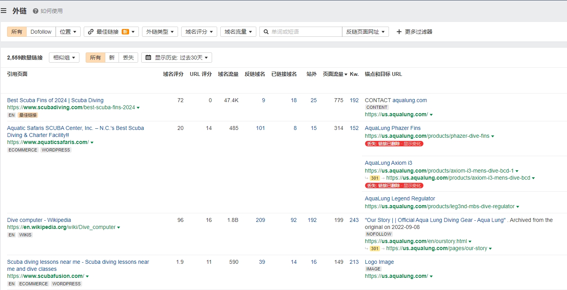Click the WIKIS tag under Wikipedia row

(x=25, y=235)
